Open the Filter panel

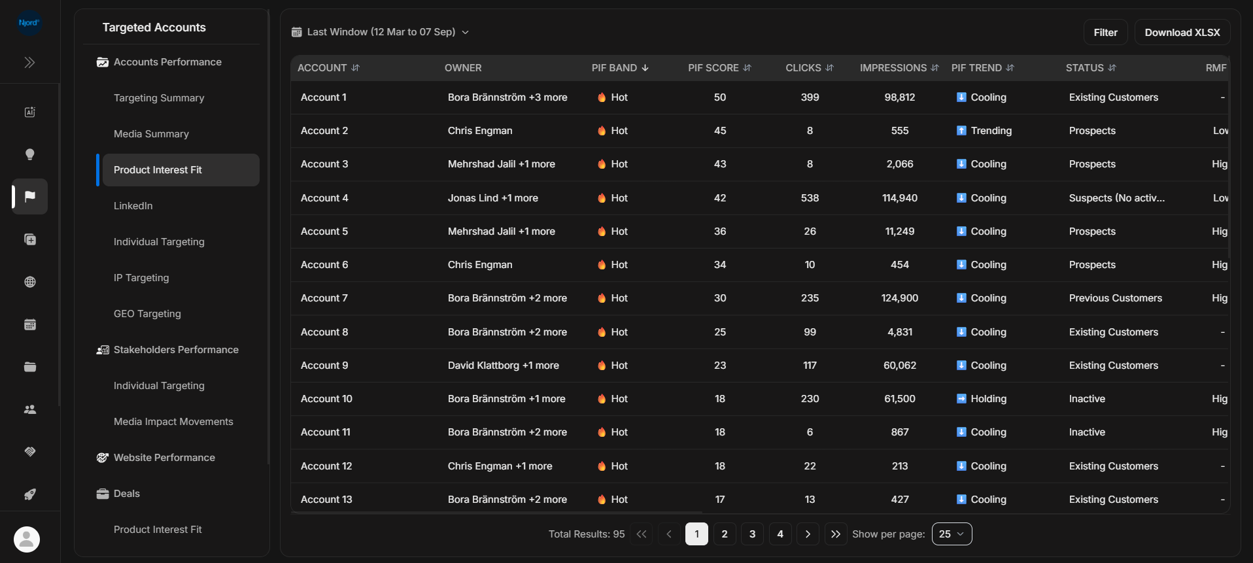tap(1105, 32)
